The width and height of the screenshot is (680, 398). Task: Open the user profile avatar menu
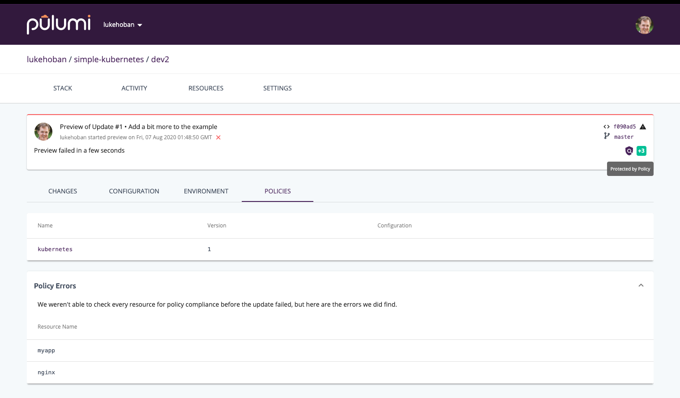(x=644, y=25)
